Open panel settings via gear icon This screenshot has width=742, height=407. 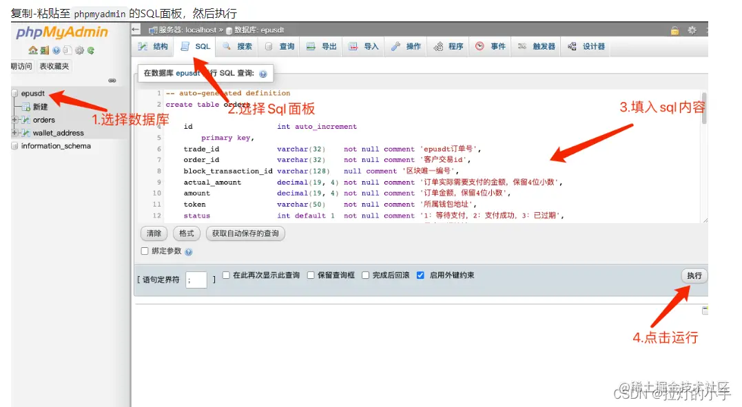tap(79, 50)
